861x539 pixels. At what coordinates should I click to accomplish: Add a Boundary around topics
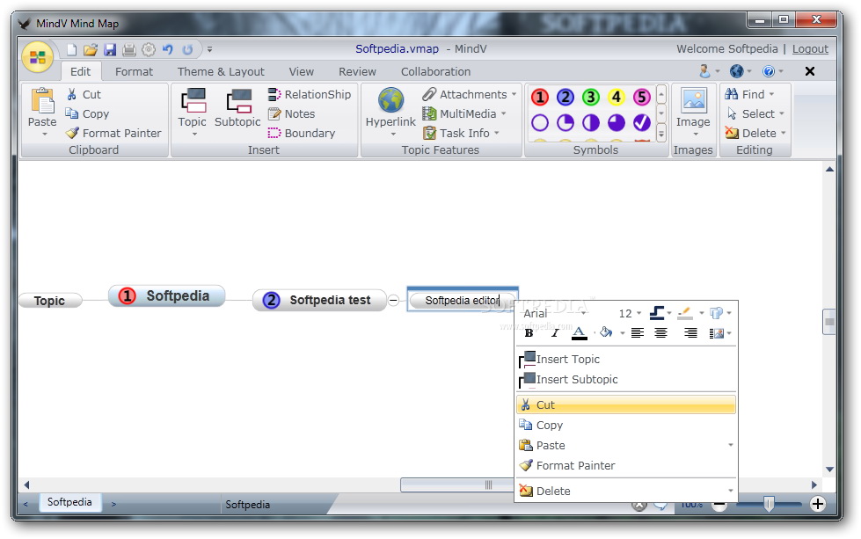tap(302, 133)
